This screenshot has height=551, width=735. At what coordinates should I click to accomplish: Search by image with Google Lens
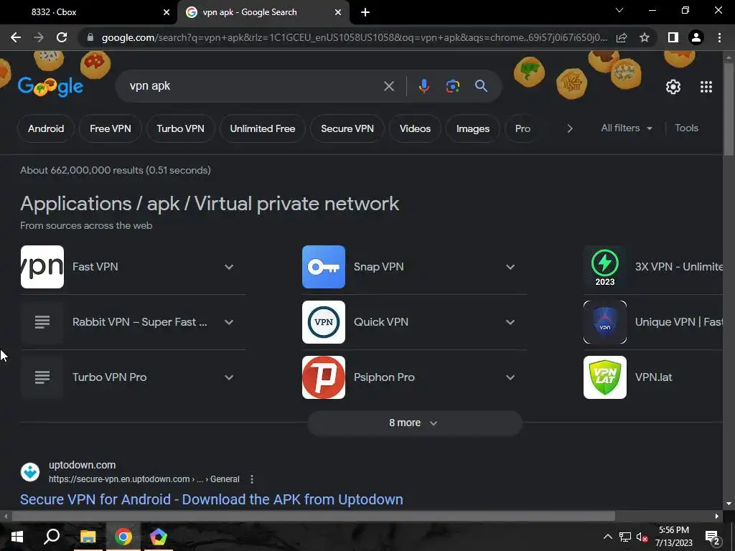pos(452,86)
